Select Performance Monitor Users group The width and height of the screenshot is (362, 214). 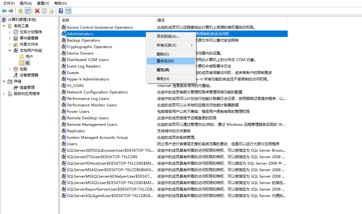click(x=92, y=105)
